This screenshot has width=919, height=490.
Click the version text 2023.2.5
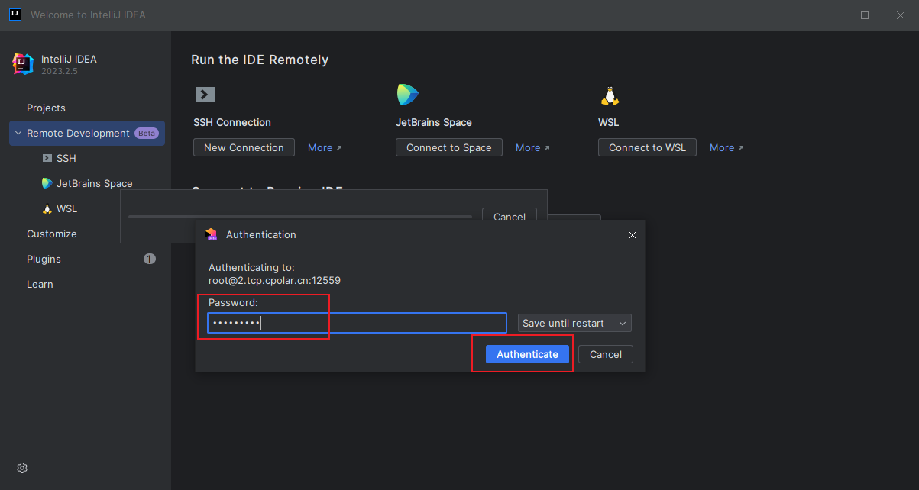pos(60,71)
